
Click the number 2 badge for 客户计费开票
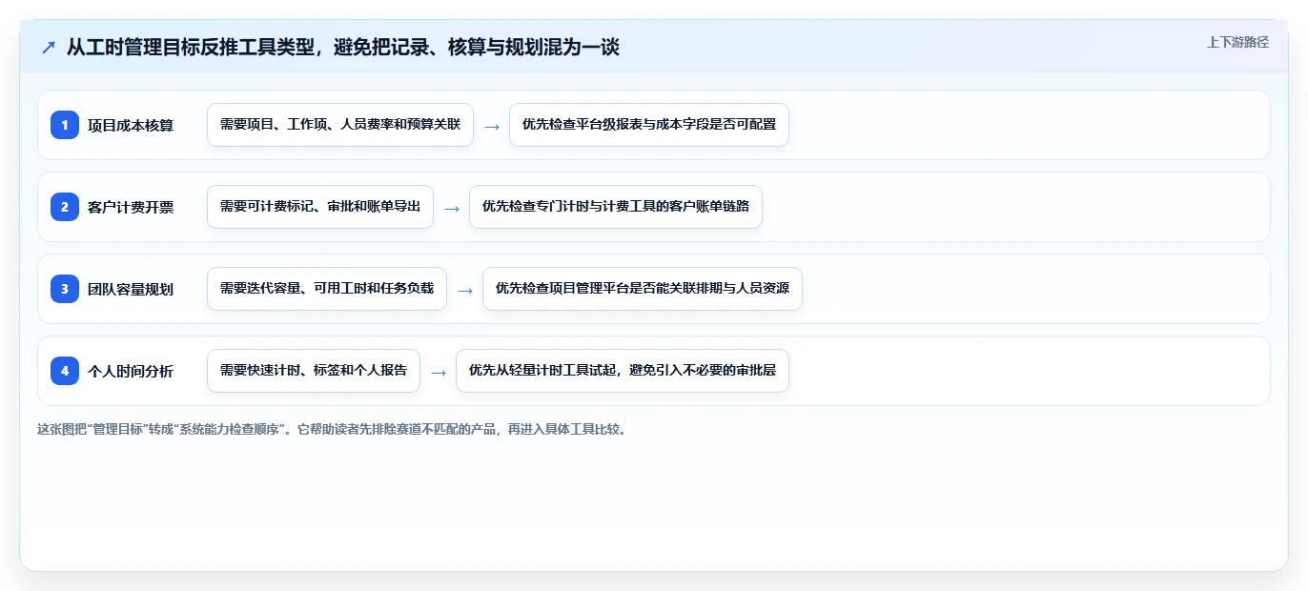pos(65,207)
